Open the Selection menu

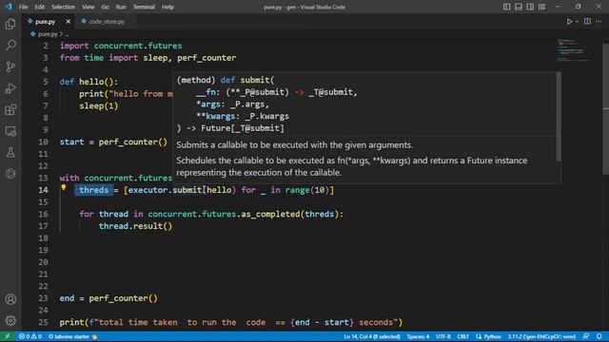(64, 7)
